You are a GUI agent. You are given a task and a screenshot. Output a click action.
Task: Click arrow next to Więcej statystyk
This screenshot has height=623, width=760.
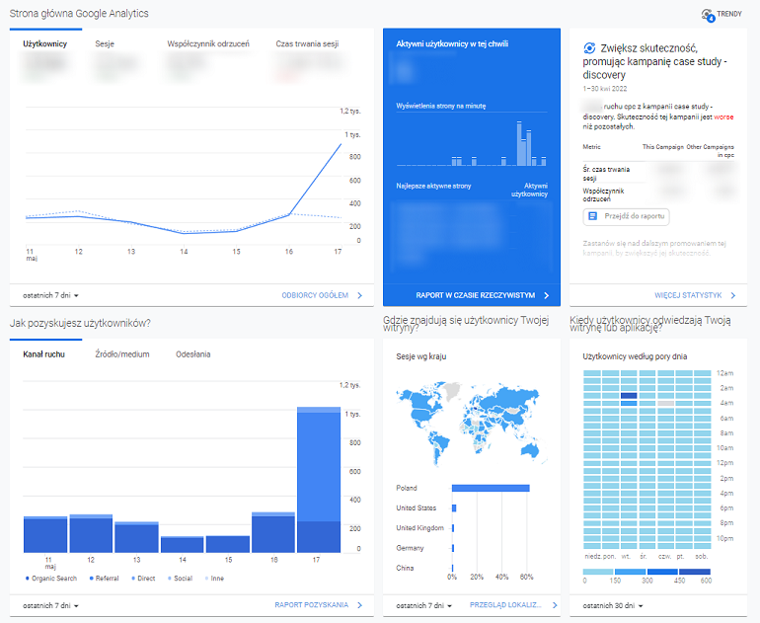point(733,295)
